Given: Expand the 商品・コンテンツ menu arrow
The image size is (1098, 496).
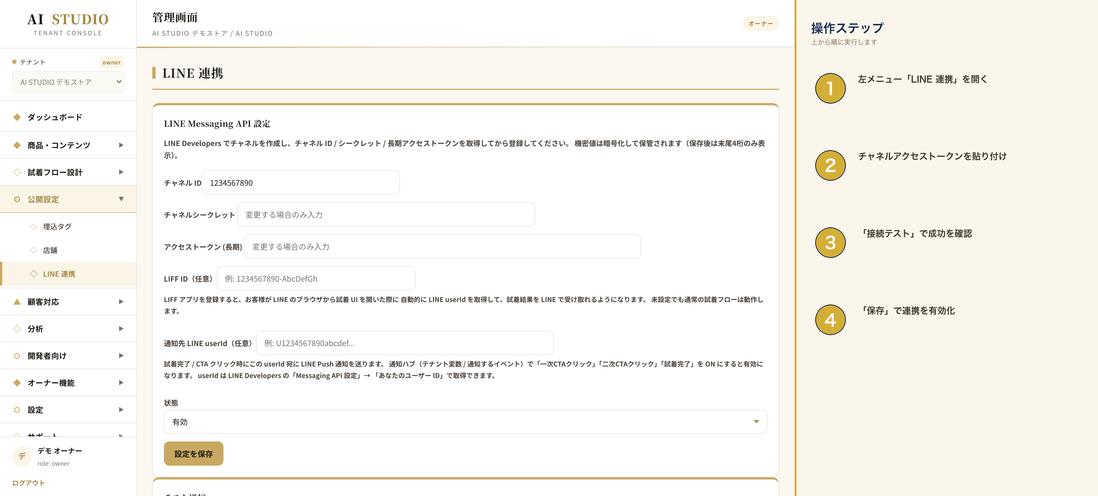Looking at the screenshot, I should 121,145.
